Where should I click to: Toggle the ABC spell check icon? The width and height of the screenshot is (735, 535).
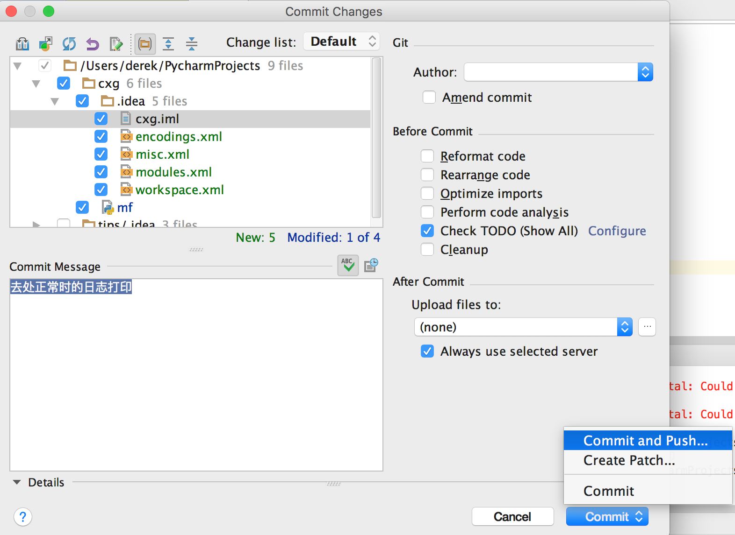348,265
